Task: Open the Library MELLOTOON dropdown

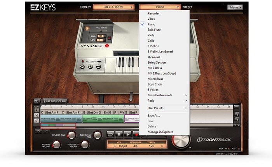Action: click(113, 7)
